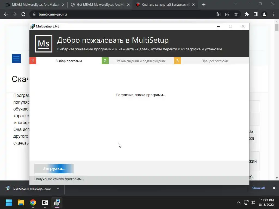Click Show all downloads link
This screenshot has width=279, height=209.
point(258,188)
